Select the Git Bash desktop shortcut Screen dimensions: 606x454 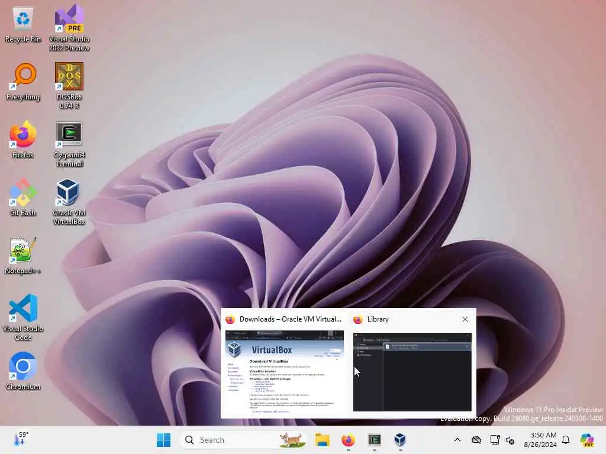coord(23,197)
